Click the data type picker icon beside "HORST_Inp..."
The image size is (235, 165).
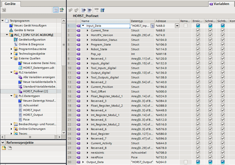point(152,26)
